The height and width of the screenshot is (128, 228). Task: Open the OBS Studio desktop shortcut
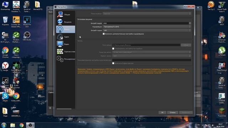(x=27, y=36)
